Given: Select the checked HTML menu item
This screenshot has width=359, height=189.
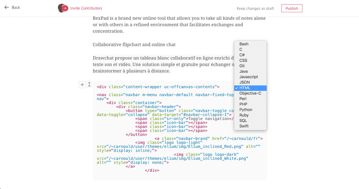Looking at the screenshot, I should coord(250,88).
